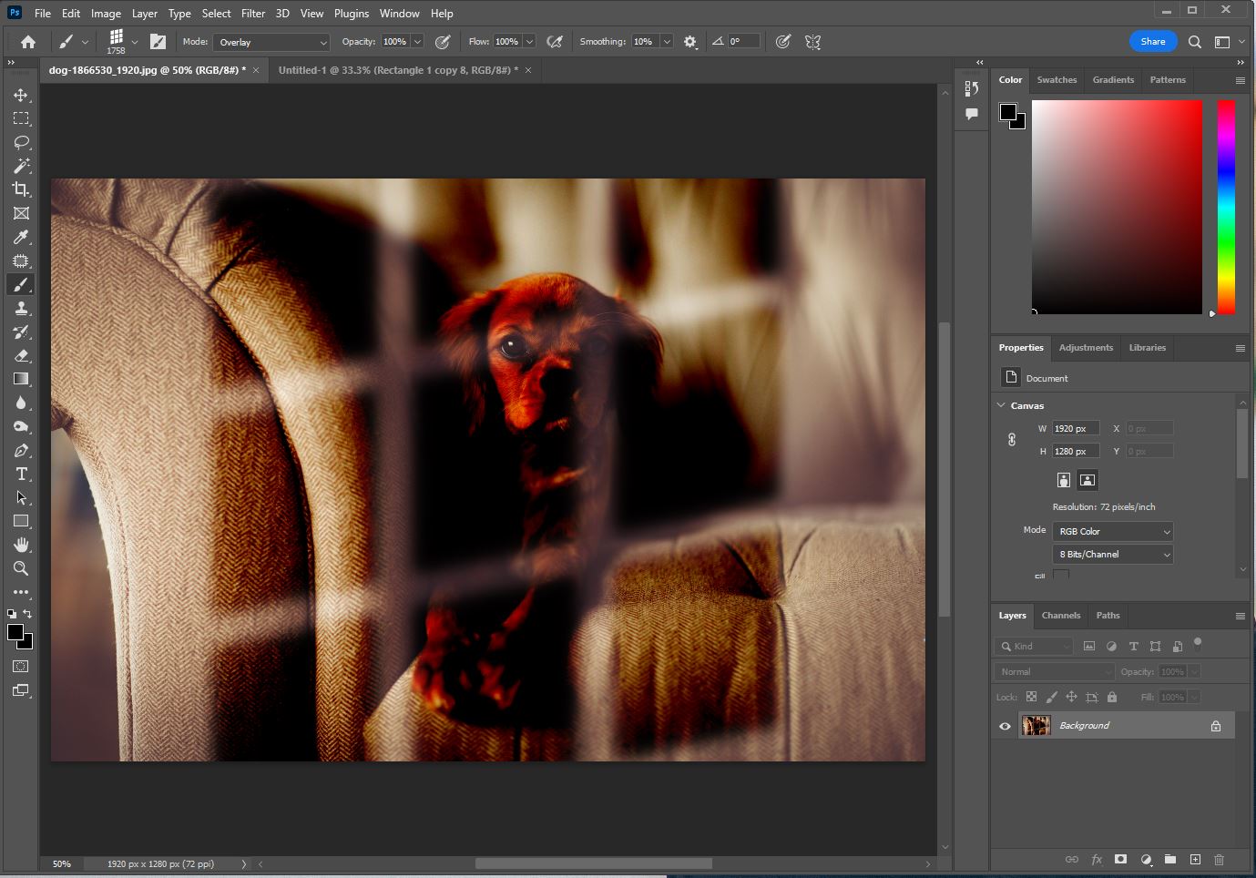This screenshot has height=878, width=1256.
Task: Delete layer with trash icon
Action: click(x=1219, y=859)
